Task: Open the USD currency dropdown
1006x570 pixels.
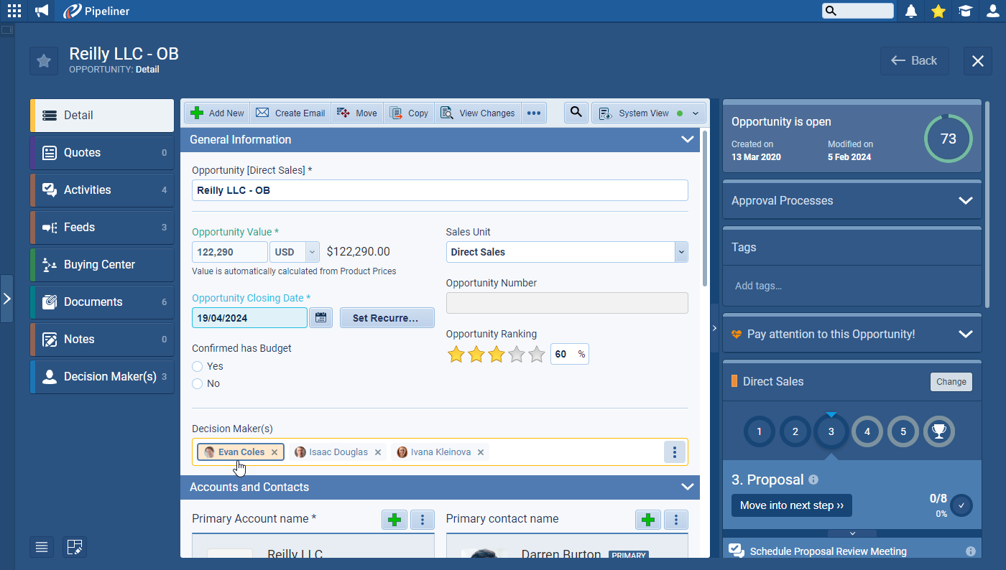Action: [x=312, y=252]
